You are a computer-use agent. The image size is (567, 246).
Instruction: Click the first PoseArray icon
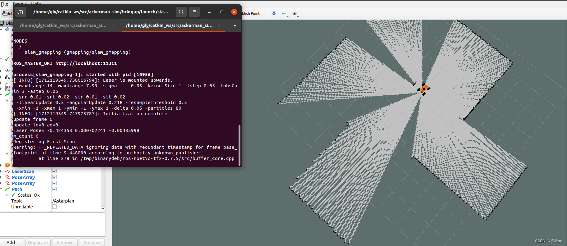tap(7, 177)
